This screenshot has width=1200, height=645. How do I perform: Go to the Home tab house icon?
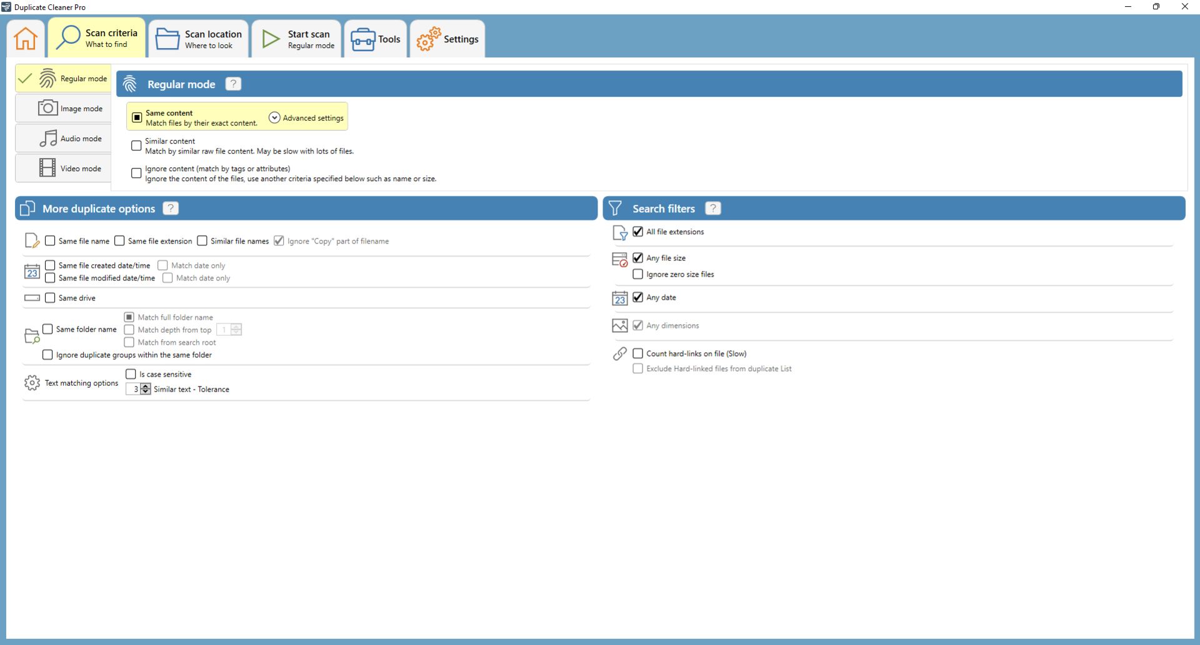[x=26, y=39]
